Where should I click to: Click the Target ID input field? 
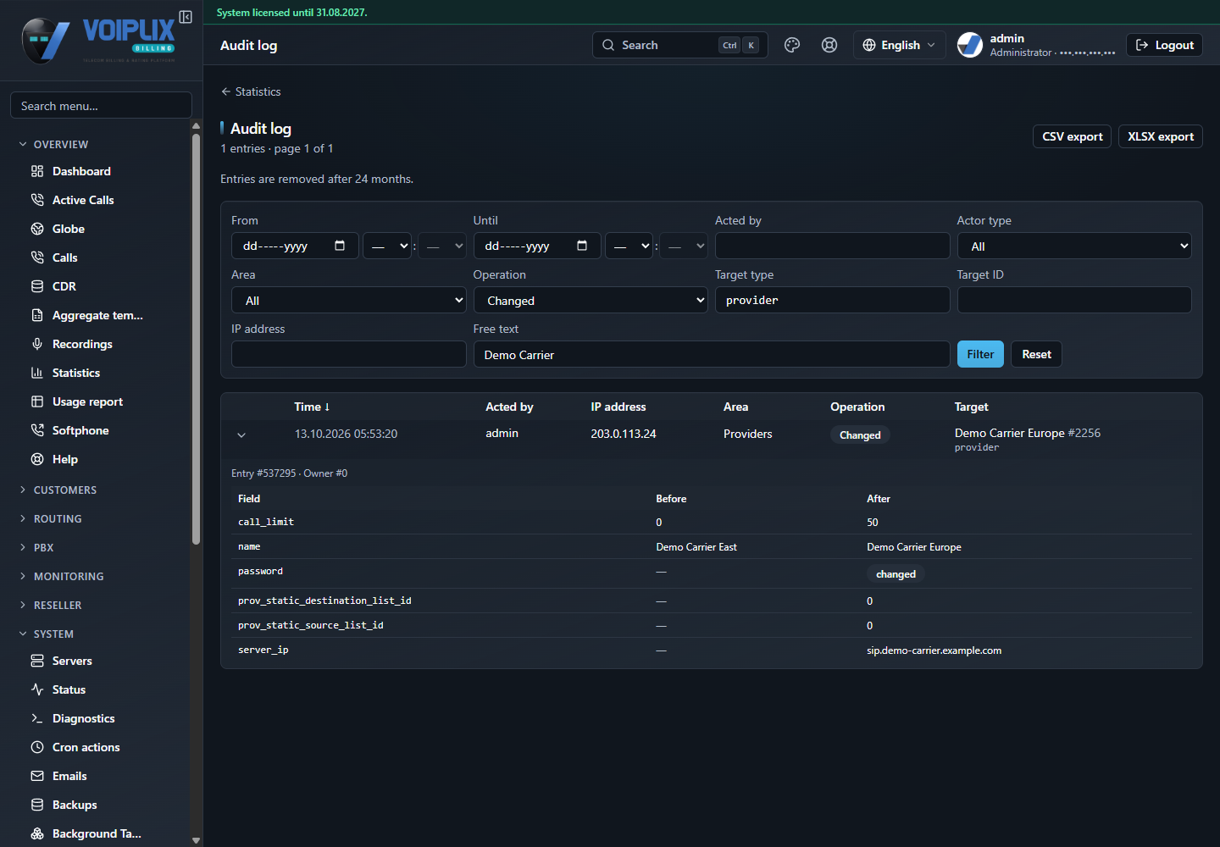[x=1074, y=300]
